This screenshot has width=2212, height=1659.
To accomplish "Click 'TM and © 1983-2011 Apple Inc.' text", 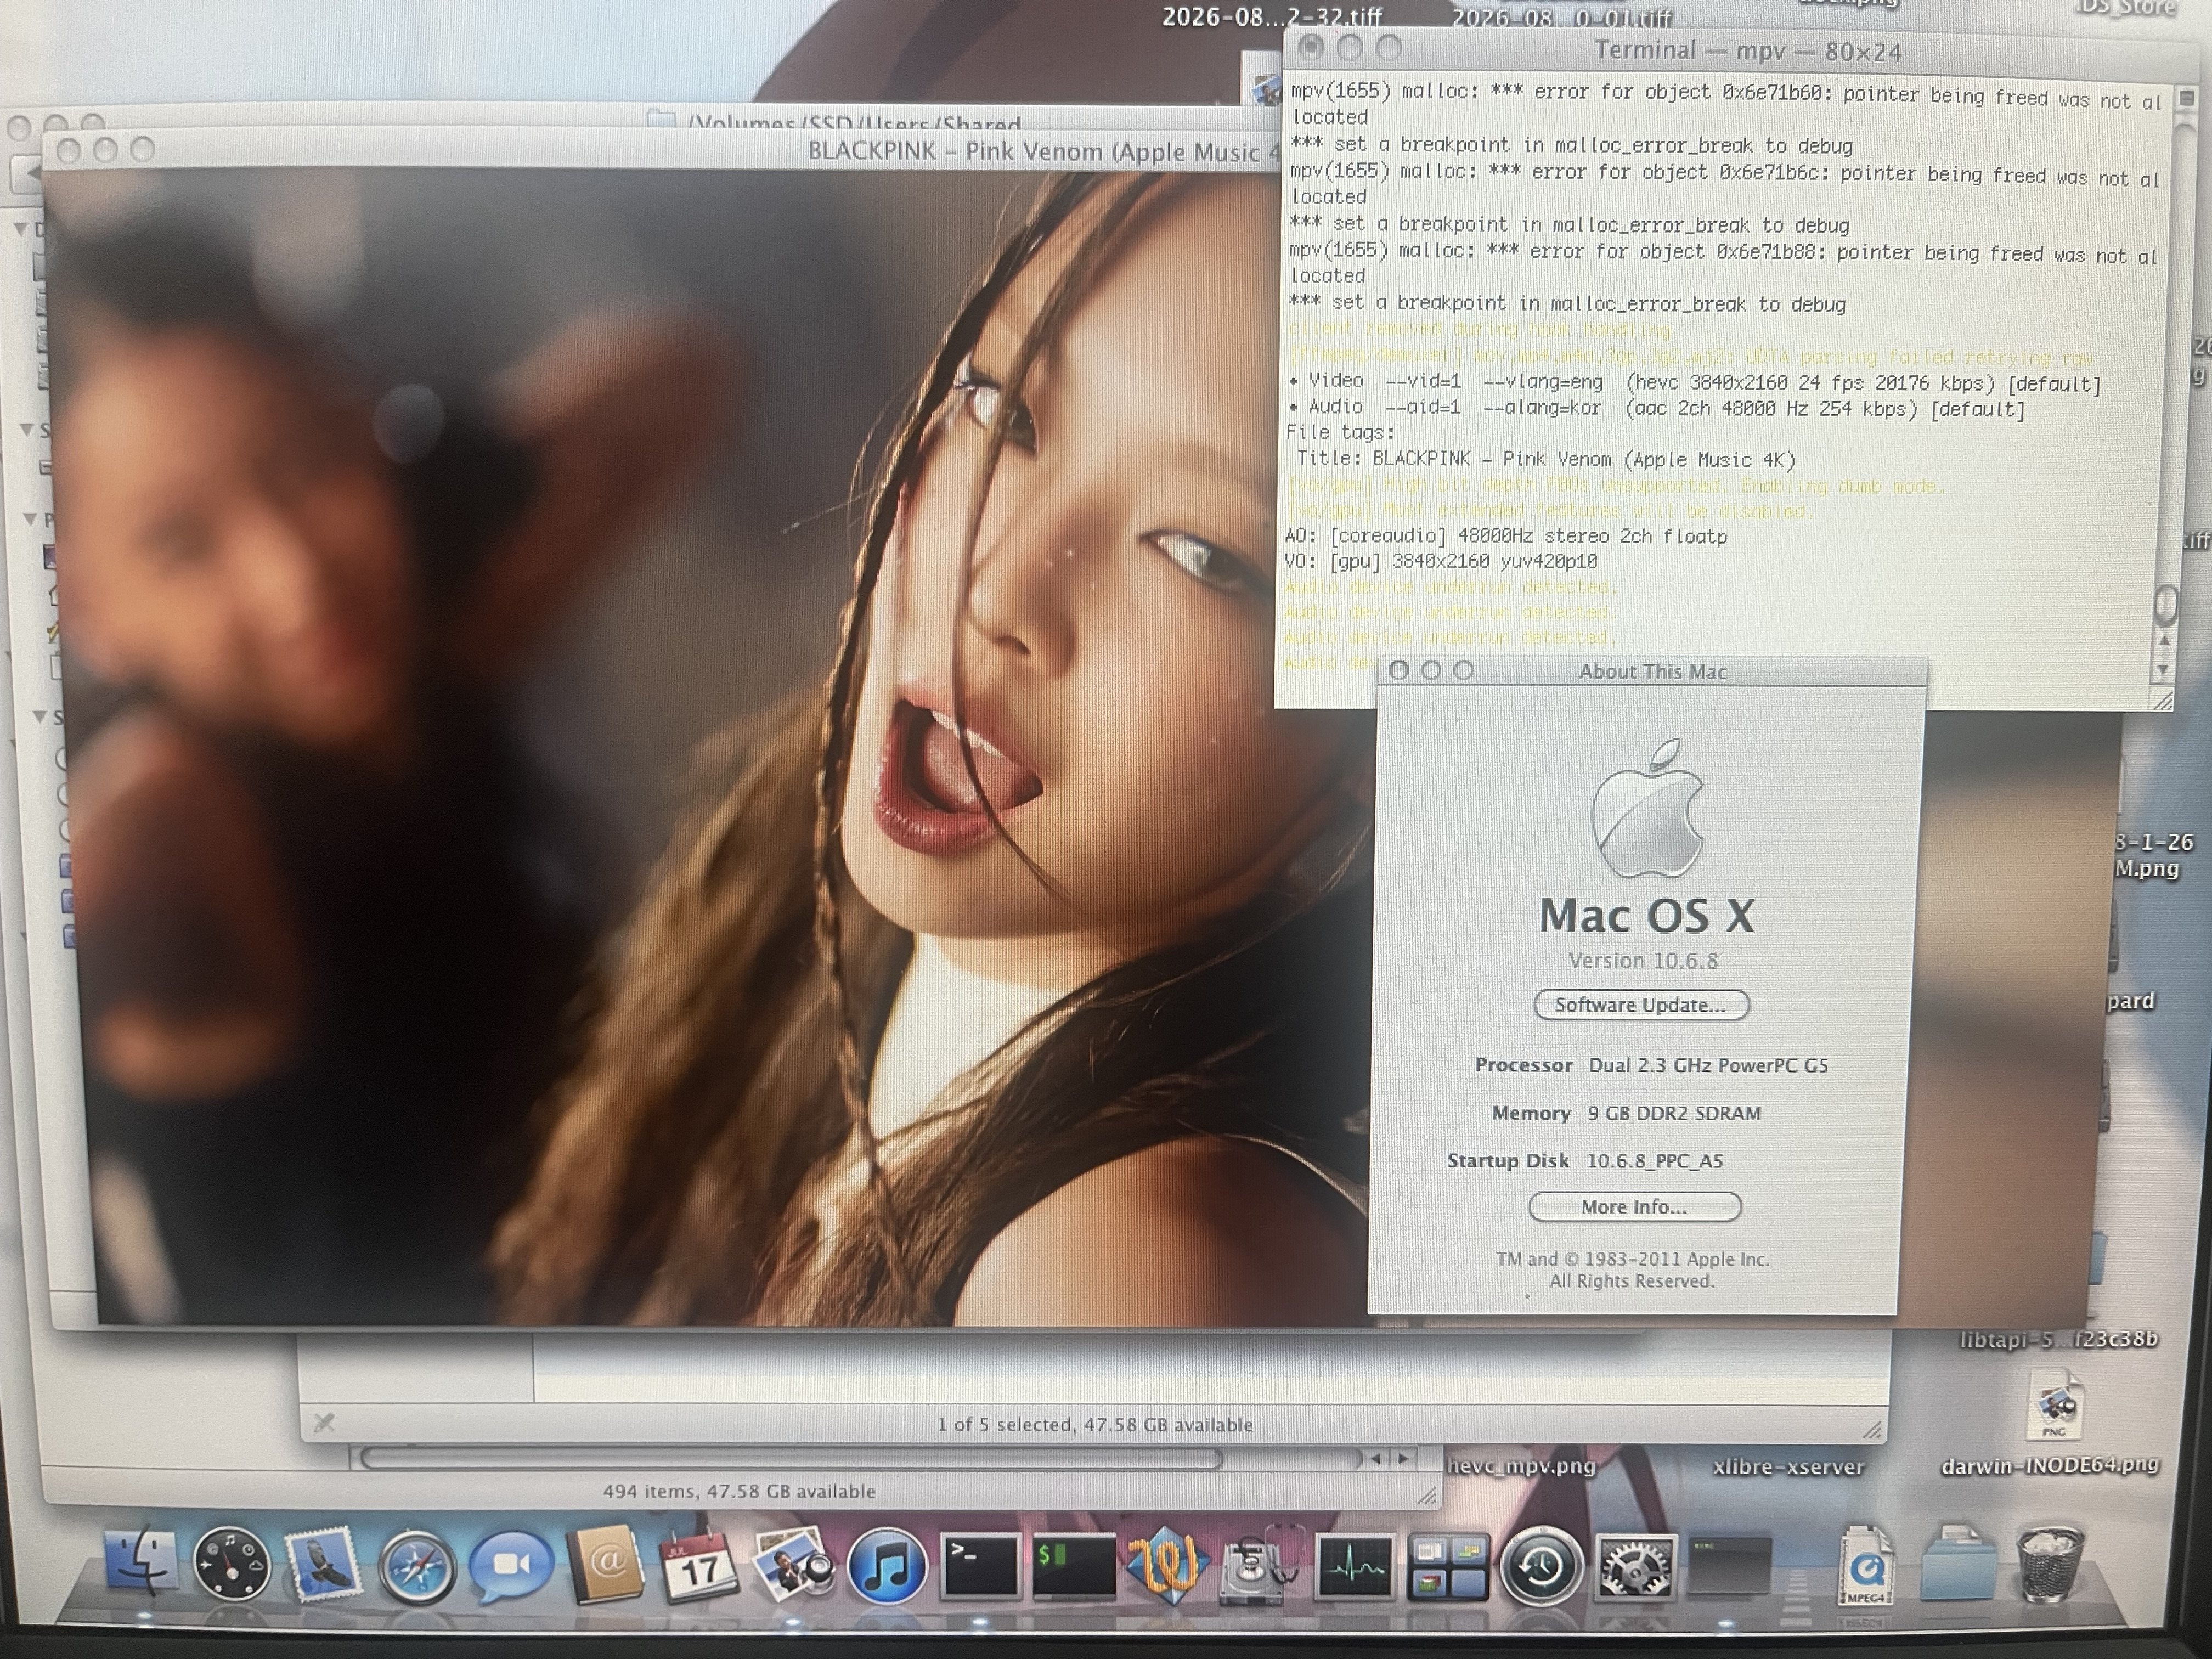I will 1633,1259.
